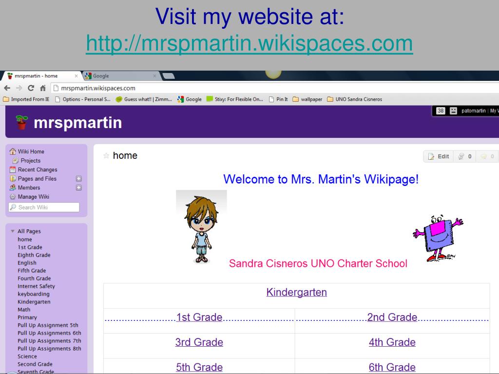Open the 38 notifications counter
Viewport: 499px width, 374px height.
(x=441, y=111)
